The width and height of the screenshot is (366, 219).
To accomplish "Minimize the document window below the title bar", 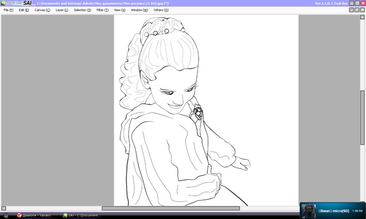I will coord(352,10).
